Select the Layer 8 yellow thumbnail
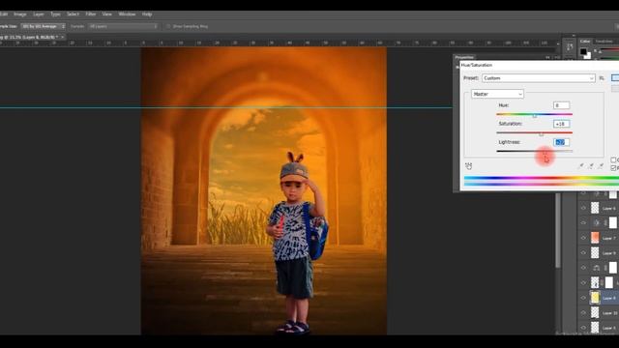Image resolution: width=619 pixels, height=348 pixels. point(595,298)
